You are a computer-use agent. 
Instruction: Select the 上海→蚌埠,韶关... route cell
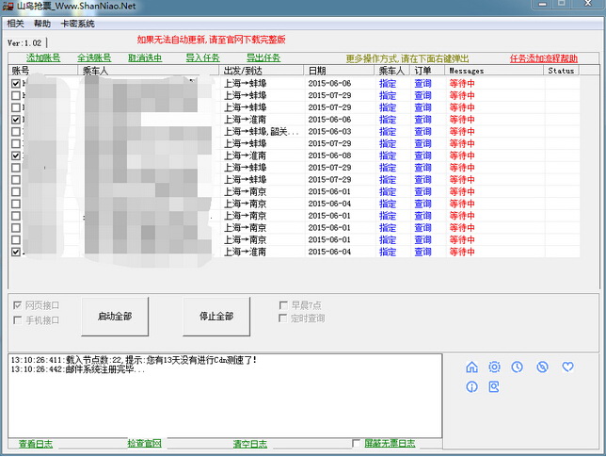point(262,132)
